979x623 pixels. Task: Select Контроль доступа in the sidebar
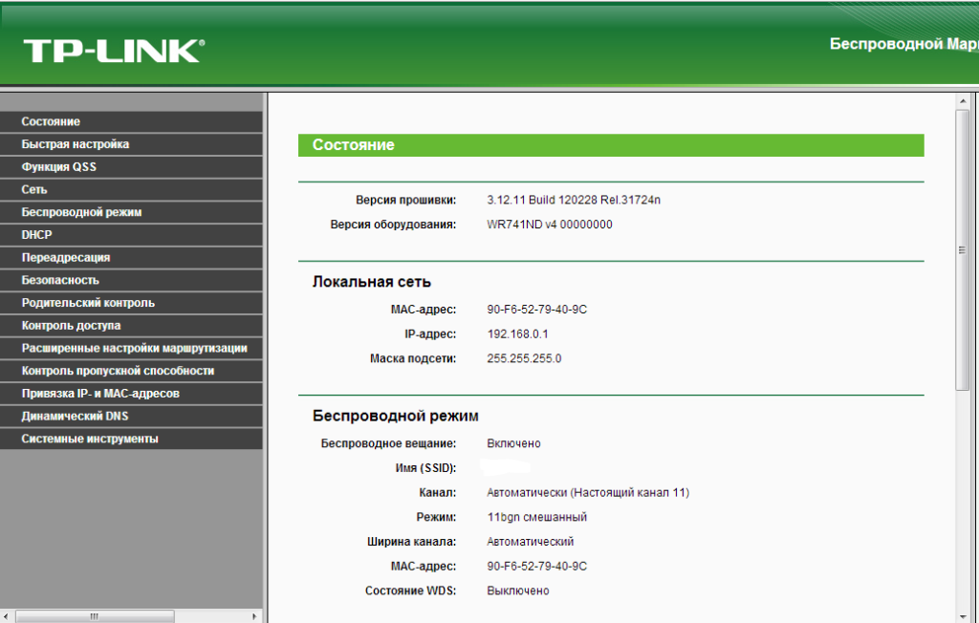tap(71, 326)
